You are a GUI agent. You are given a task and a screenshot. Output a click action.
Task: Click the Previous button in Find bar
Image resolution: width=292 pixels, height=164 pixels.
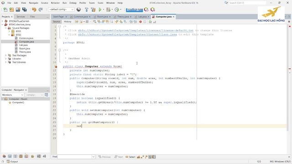point(104,157)
